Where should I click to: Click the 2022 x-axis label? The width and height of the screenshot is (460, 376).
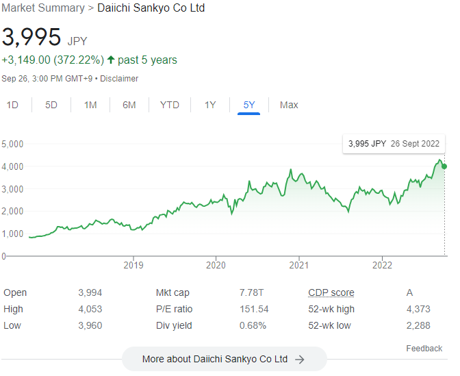(x=382, y=265)
